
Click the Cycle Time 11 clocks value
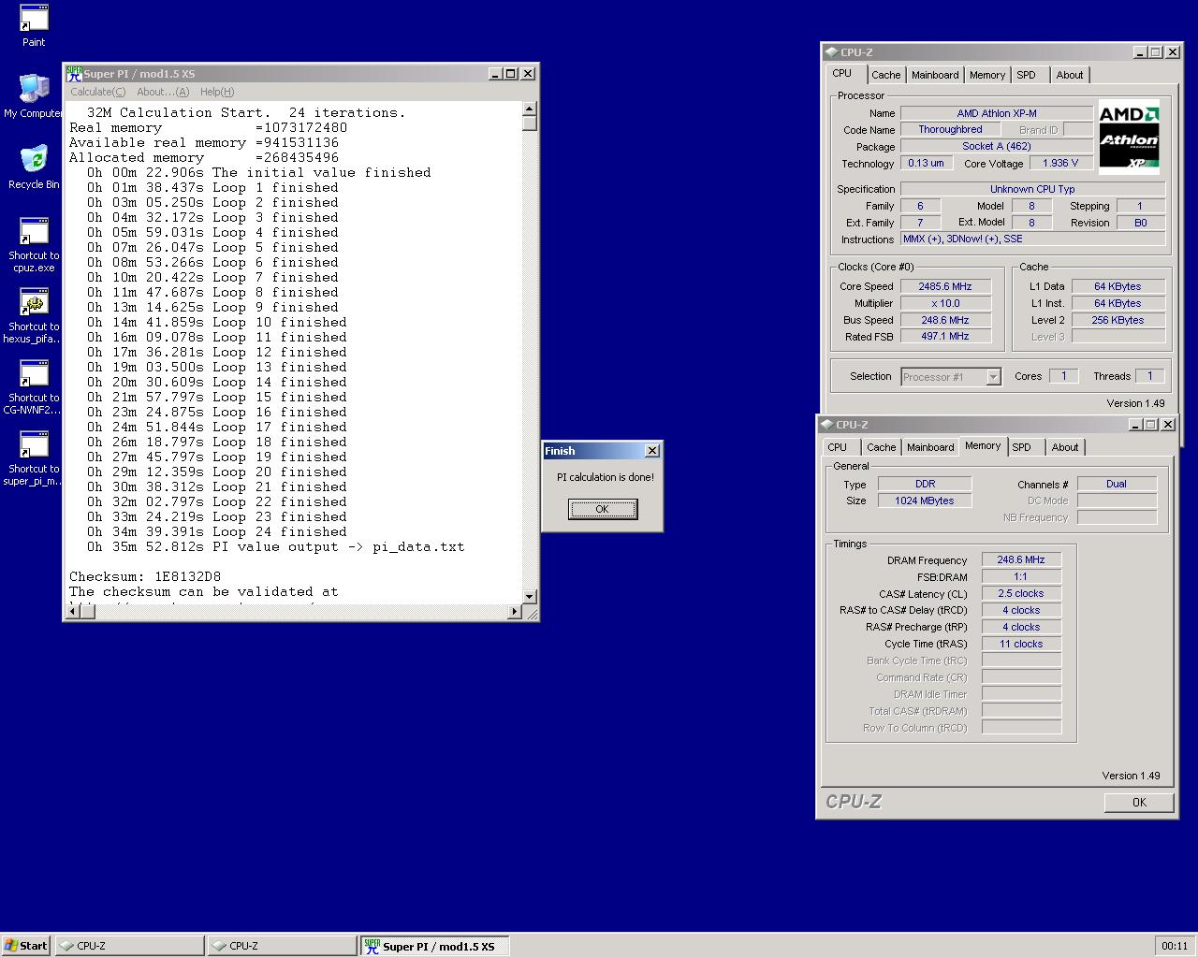[1021, 644]
